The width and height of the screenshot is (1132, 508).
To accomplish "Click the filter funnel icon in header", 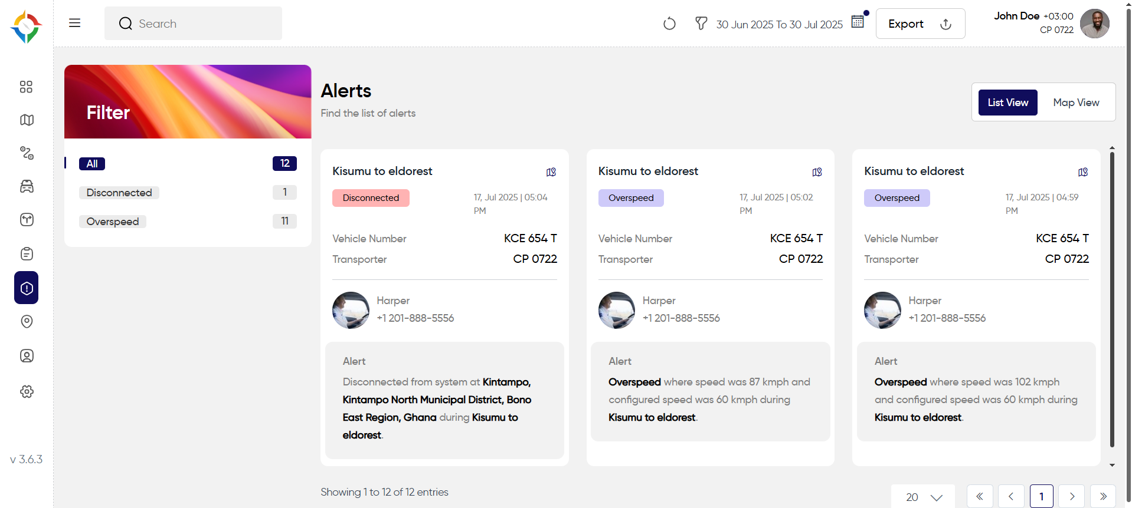I will pyautogui.click(x=701, y=24).
